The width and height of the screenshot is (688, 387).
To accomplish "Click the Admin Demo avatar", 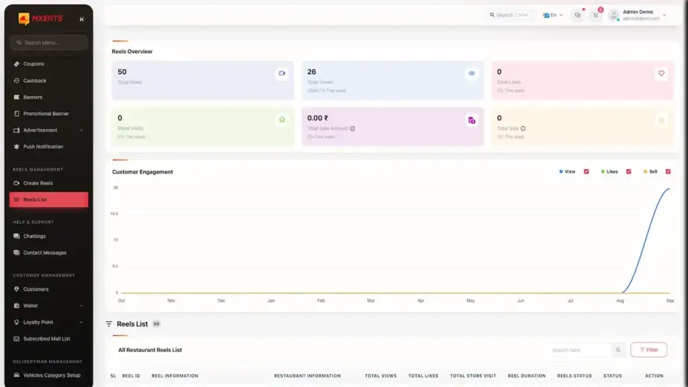I will pos(614,15).
